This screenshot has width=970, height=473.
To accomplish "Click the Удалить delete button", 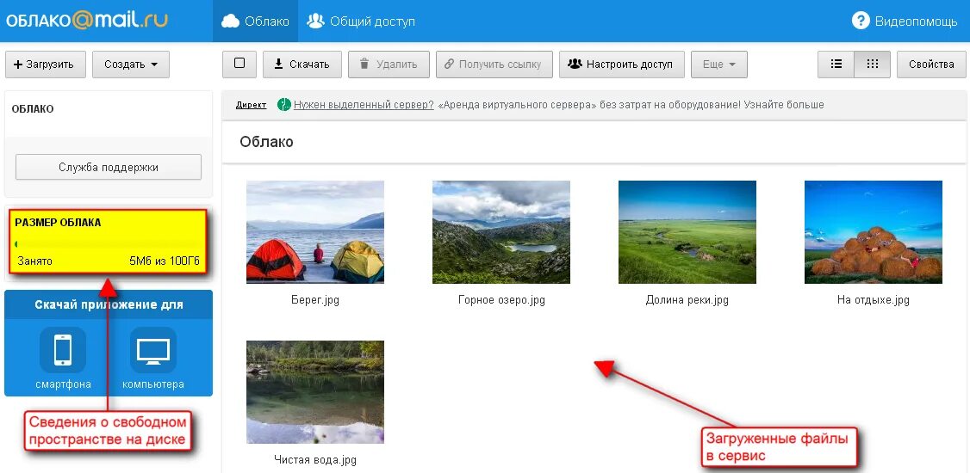I will click(x=389, y=64).
